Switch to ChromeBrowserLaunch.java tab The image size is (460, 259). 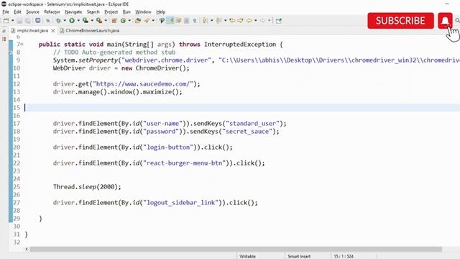point(89,30)
